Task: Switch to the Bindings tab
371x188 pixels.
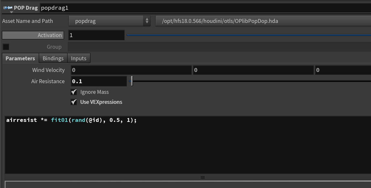Action: click(x=53, y=58)
